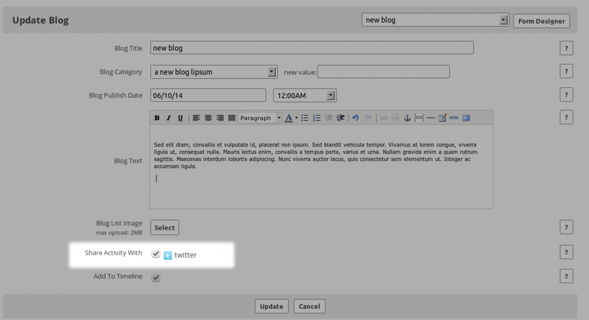Open the Paragraph format dropdown
589x320 pixels.
tap(260, 118)
